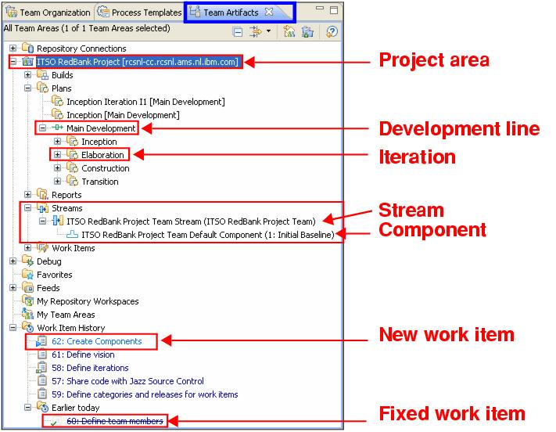Collapse the ITSO RedBank Project Team Stream
The image size is (556, 432).
(x=42, y=221)
